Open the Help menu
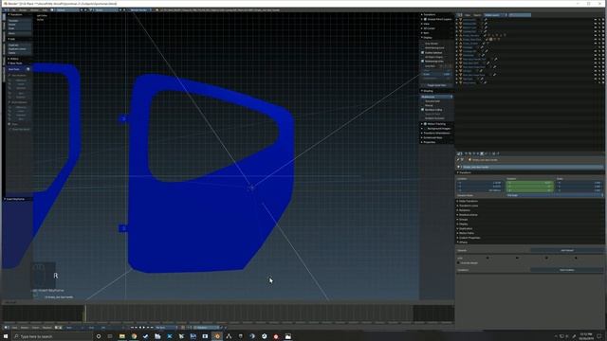 coord(45,9)
